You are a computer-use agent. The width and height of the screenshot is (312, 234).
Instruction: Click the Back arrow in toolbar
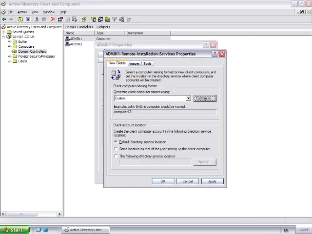[4, 19]
